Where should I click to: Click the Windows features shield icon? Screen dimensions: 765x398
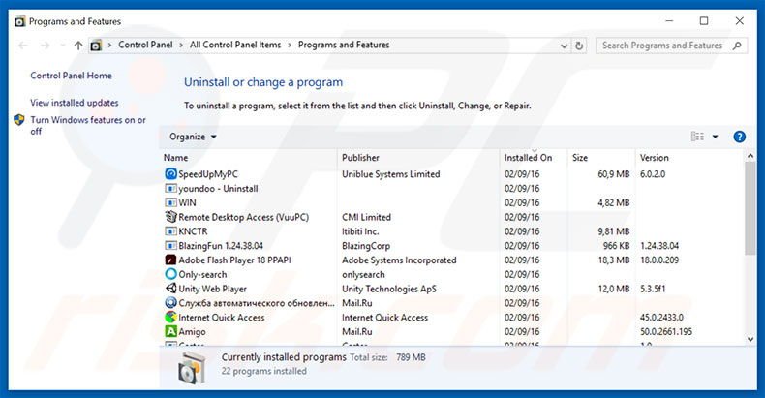coord(19,120)
